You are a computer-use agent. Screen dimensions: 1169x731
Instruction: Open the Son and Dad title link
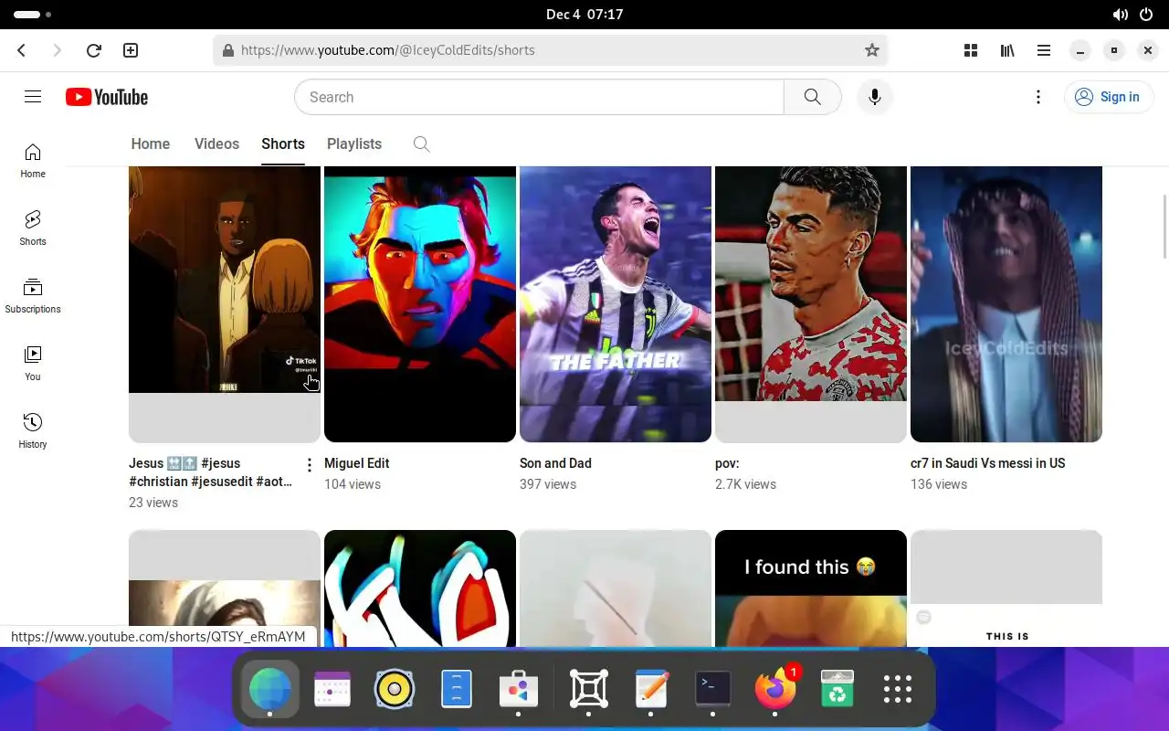click(x=555, y=463)
